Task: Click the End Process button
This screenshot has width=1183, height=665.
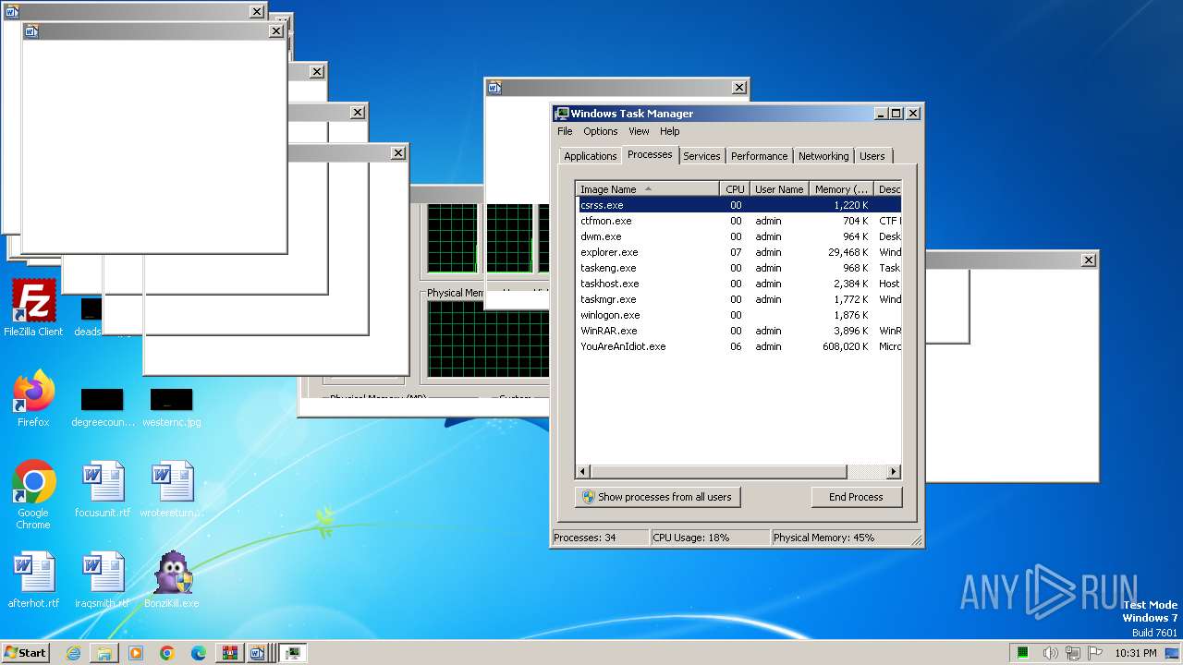Action: [856, 497]
